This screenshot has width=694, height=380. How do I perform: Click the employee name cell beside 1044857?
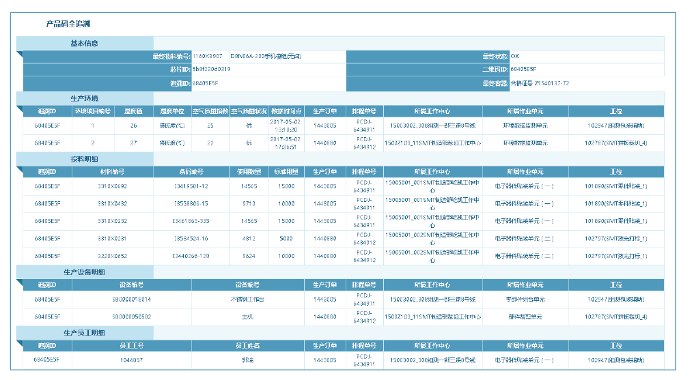coord(247,360)
